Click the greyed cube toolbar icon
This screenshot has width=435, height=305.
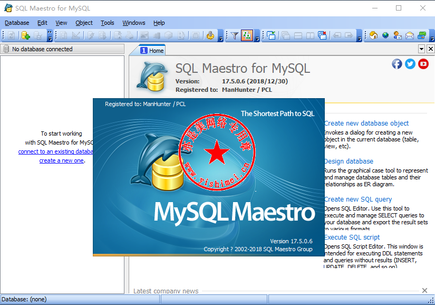(x=168, y=35)
